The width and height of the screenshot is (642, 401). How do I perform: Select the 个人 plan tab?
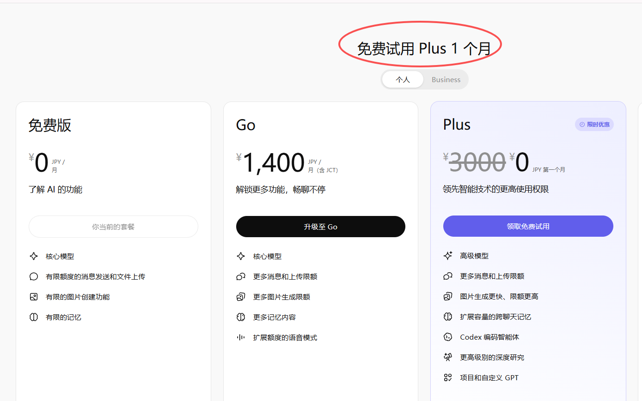tap(403, 79)
